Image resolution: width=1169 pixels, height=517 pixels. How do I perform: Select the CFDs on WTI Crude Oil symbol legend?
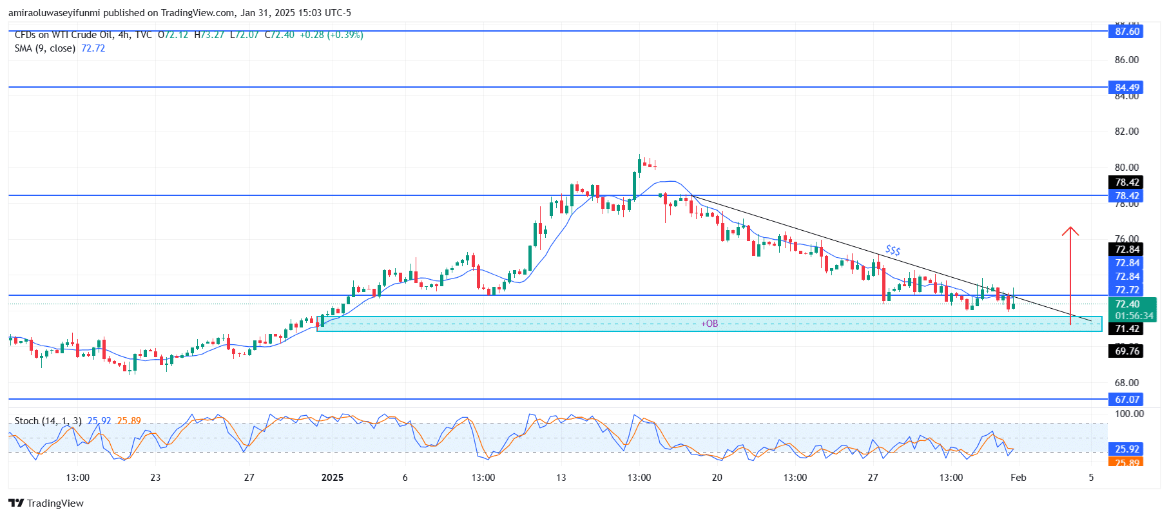click(83, 35)
